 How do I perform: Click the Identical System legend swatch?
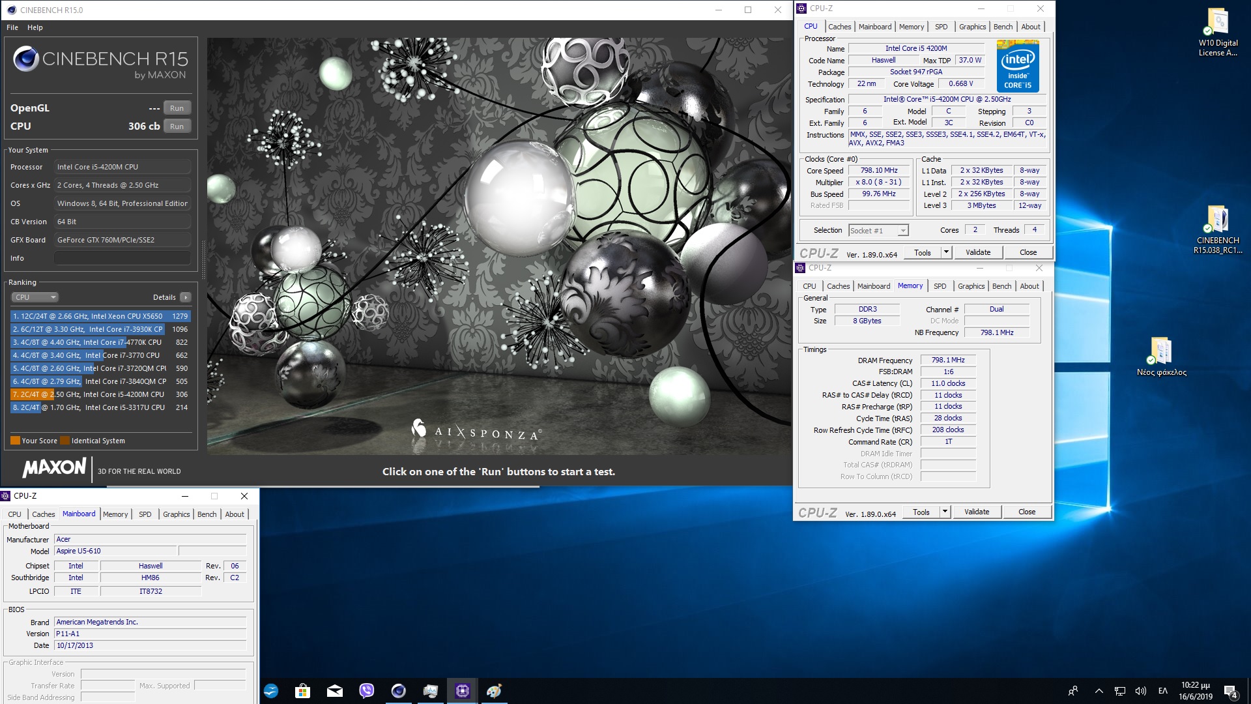click(x=65, y=441)
